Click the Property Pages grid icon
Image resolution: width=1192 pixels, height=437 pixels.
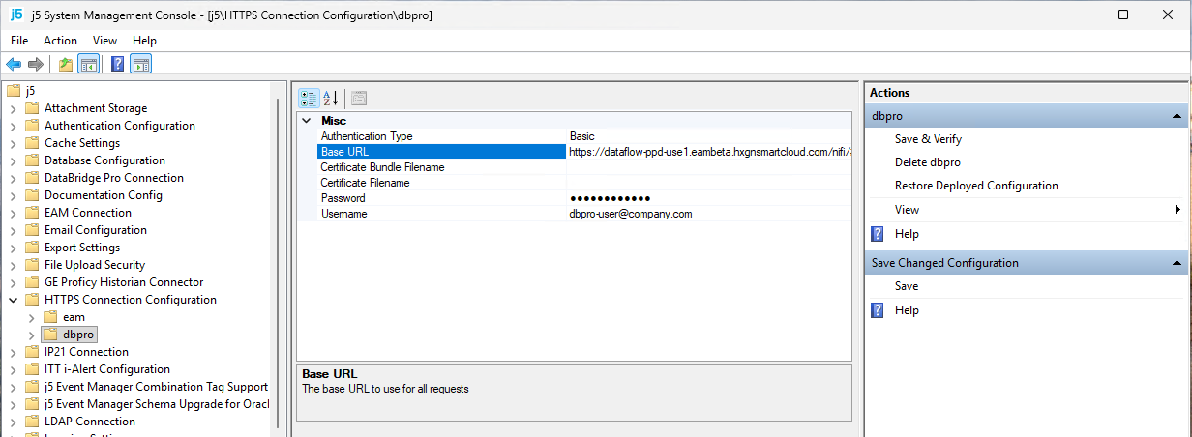[x=359, y=98]
